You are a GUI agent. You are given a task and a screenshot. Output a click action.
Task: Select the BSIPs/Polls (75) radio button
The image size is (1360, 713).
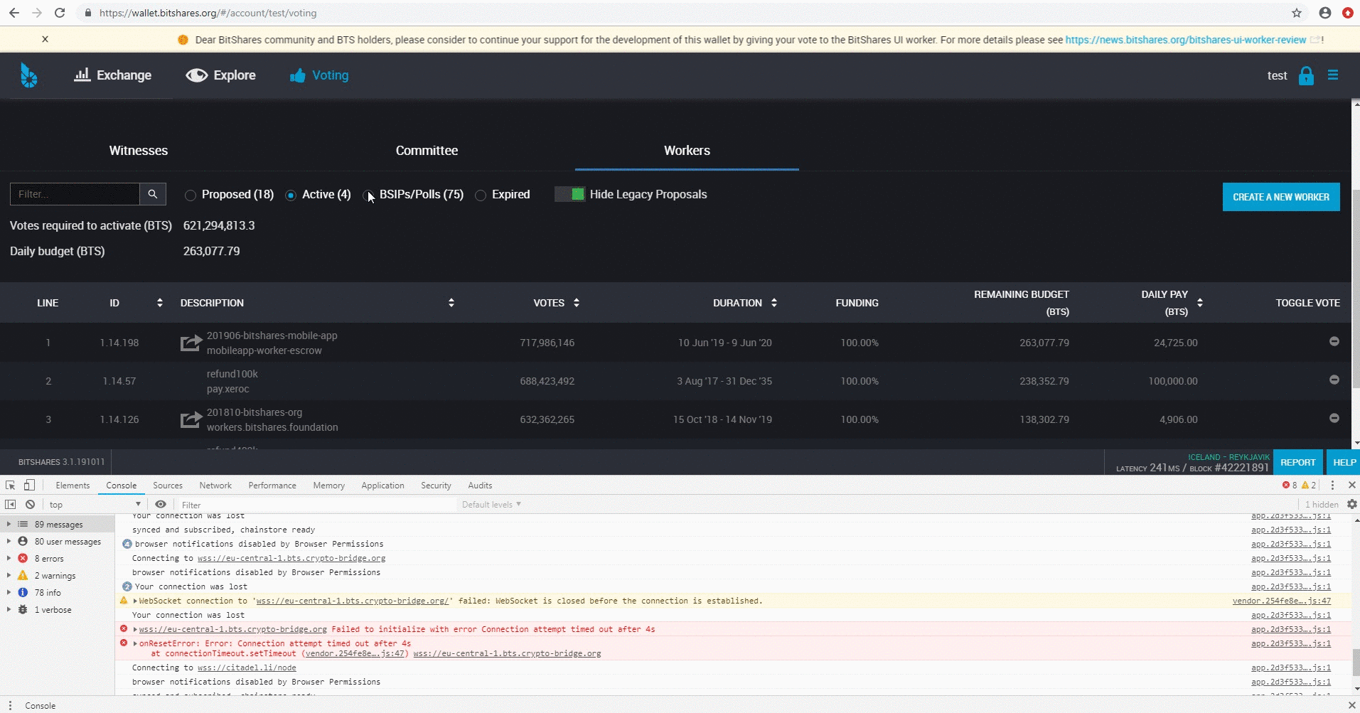[368, 195]
